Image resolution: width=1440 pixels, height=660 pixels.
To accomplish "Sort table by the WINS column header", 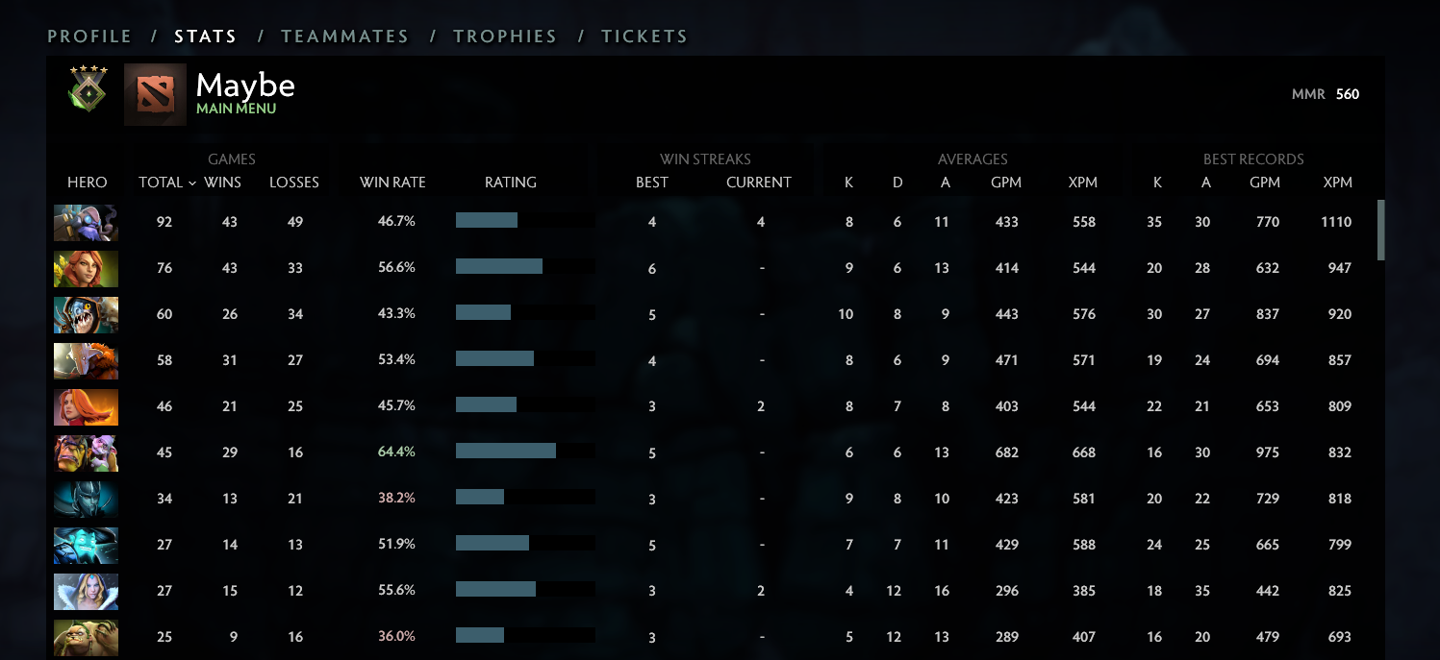I will click(222, 183).
